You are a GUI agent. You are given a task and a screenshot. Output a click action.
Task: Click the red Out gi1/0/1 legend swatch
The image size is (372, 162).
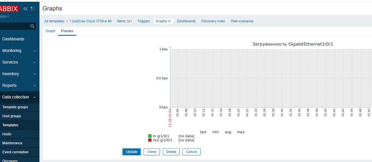click(x=150, y=140)
